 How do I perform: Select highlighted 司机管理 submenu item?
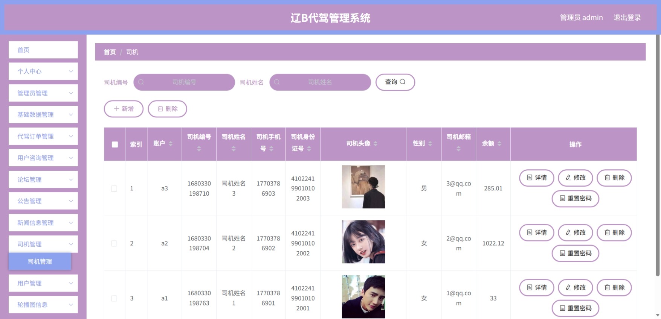coord(40,261)
